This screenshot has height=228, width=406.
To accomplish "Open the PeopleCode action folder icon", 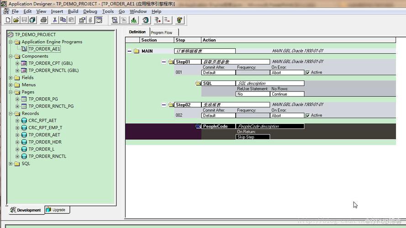I will (198, 126).
